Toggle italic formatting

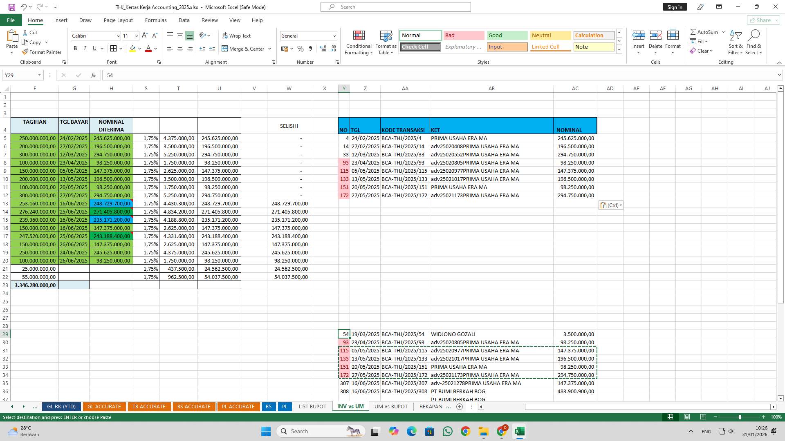pyautogui.click(x=85, y=48)
